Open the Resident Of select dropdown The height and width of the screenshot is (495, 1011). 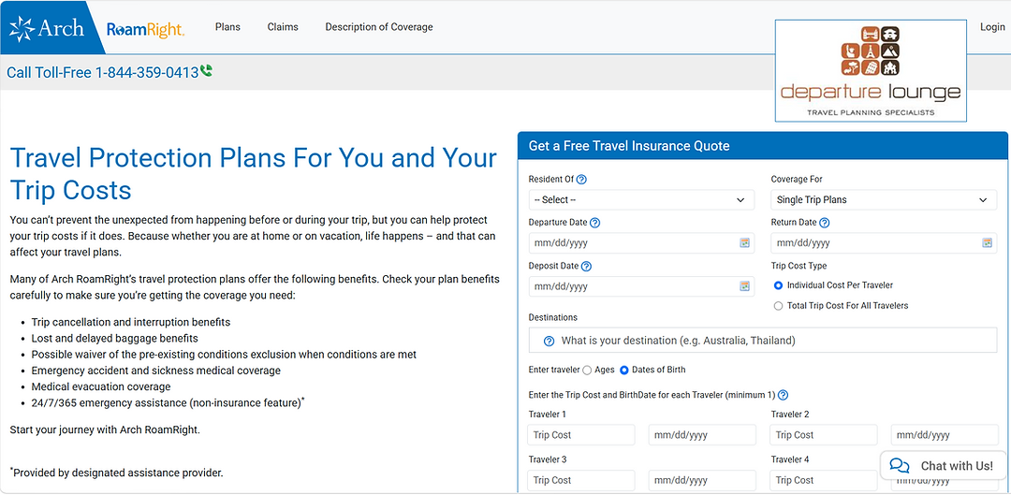point(641,200)
